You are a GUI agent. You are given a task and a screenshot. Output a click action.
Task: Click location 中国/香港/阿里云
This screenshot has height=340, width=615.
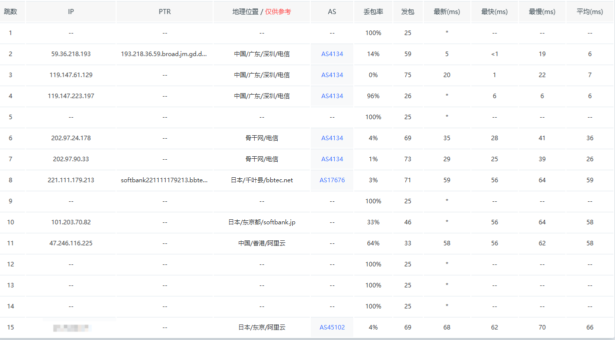pyautogui.click(x=262, y=243)
